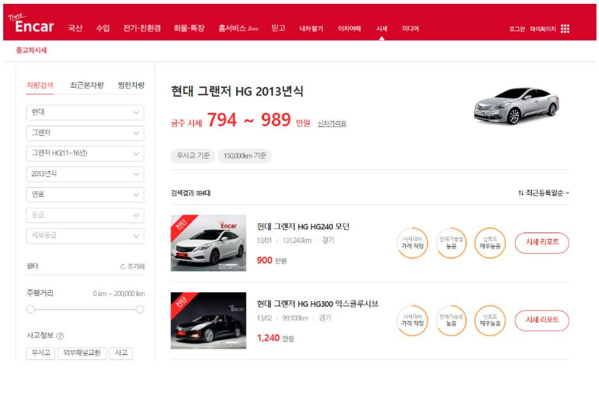Click the 900 만원 price text
Screen dimensions: 599x396
pyautogui.click(x=272, y=260)
